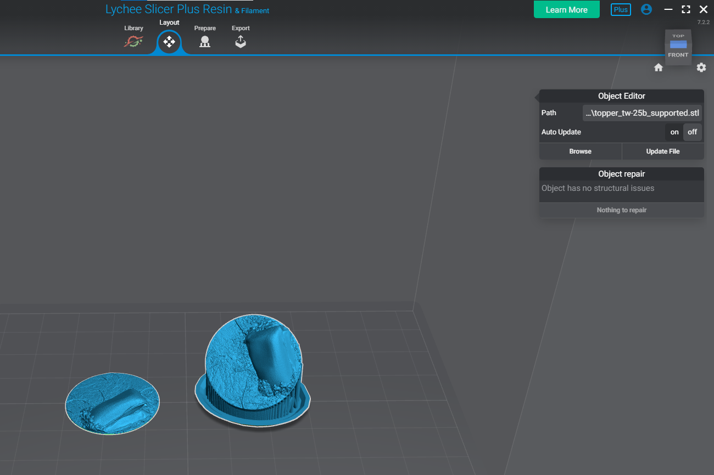The width and height of the screenshot is (714, 475).
Task: Open viewport settings gear icon
Action: tap(701, 67)
